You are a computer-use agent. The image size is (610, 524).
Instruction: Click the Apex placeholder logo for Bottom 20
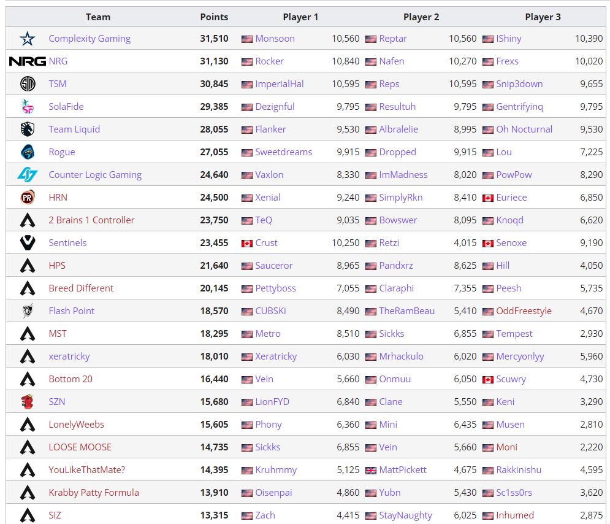[26, 379]
